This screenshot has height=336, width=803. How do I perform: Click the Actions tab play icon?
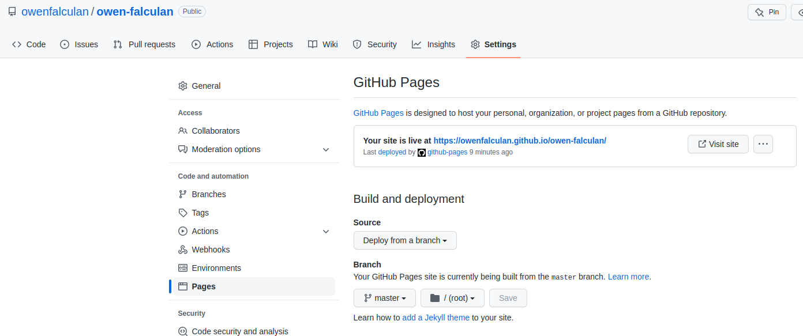pyautogui.click(x=196, y=44)
